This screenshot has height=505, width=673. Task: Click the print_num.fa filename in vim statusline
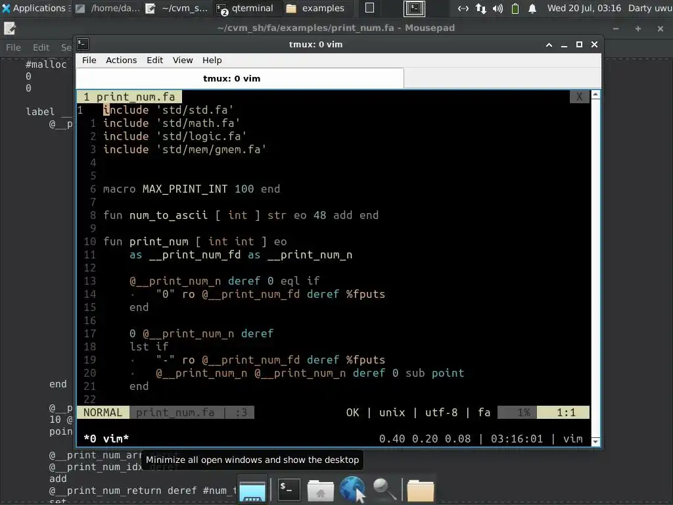click(x=175, y=412)
